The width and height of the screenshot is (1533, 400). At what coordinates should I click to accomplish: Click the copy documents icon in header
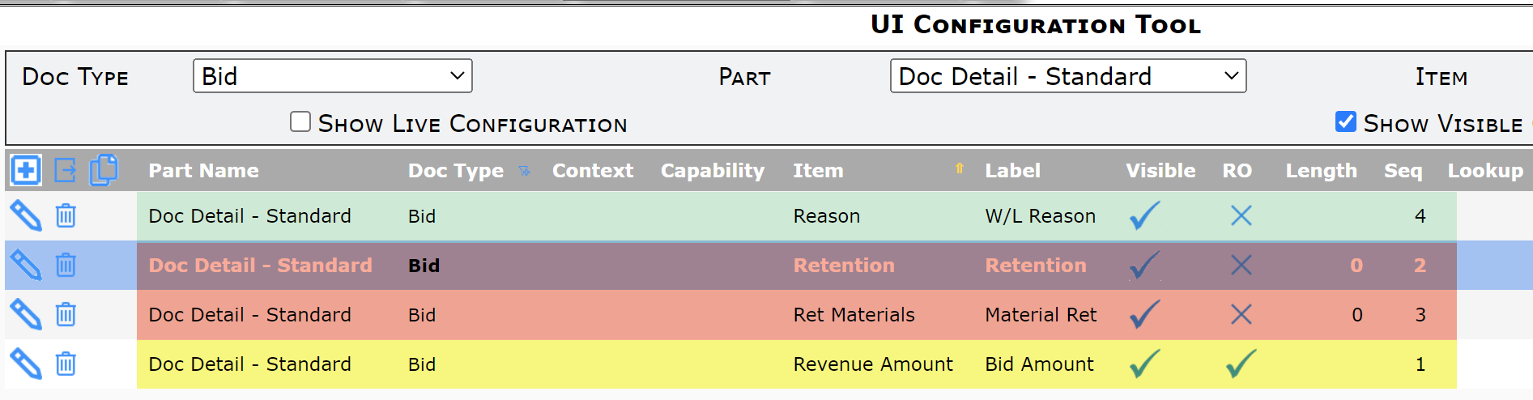tap(104, 170)
